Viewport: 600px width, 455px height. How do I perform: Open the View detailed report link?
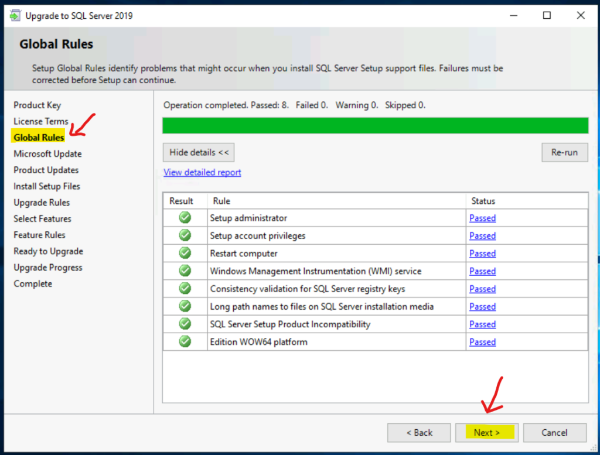point(202,172)
